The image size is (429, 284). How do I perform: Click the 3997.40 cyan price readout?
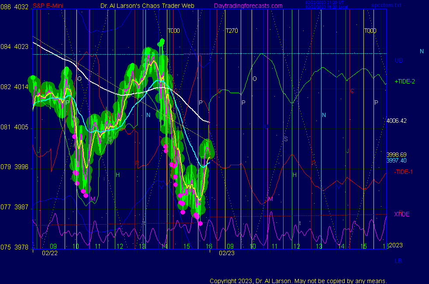pyautogui.click(x=396, y=160)
